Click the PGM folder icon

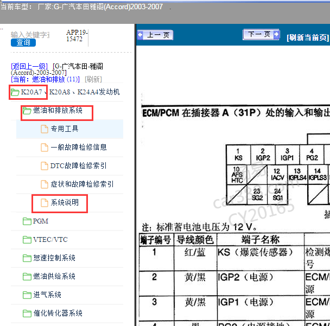27,221
